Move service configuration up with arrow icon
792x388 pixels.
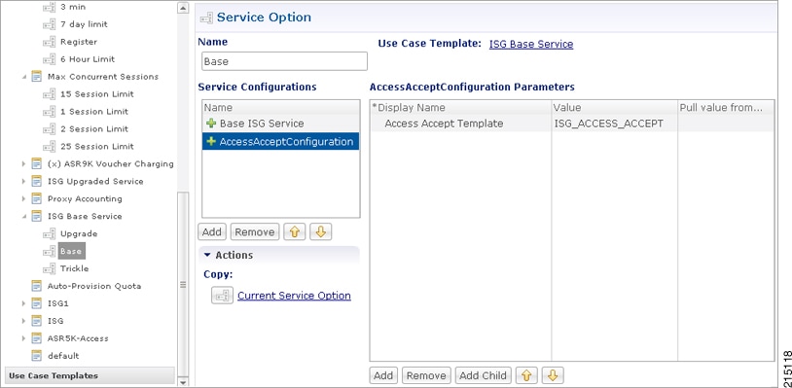295,232
